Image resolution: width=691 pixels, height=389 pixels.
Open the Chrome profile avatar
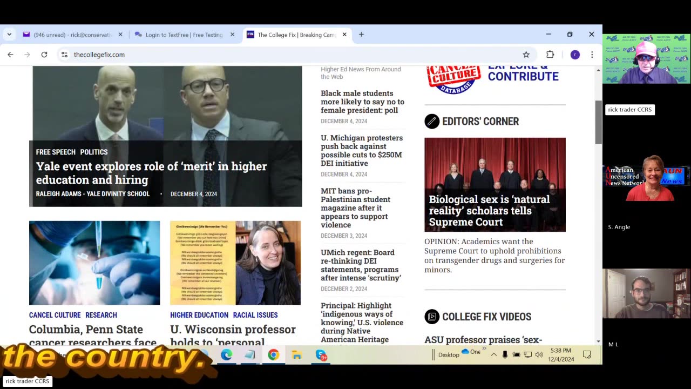575,55
